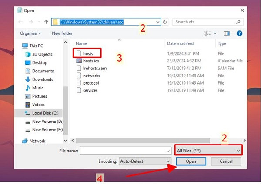The image size is (261, 184).
Task: Click the Search etc box
Action: [x=208, y=22]
